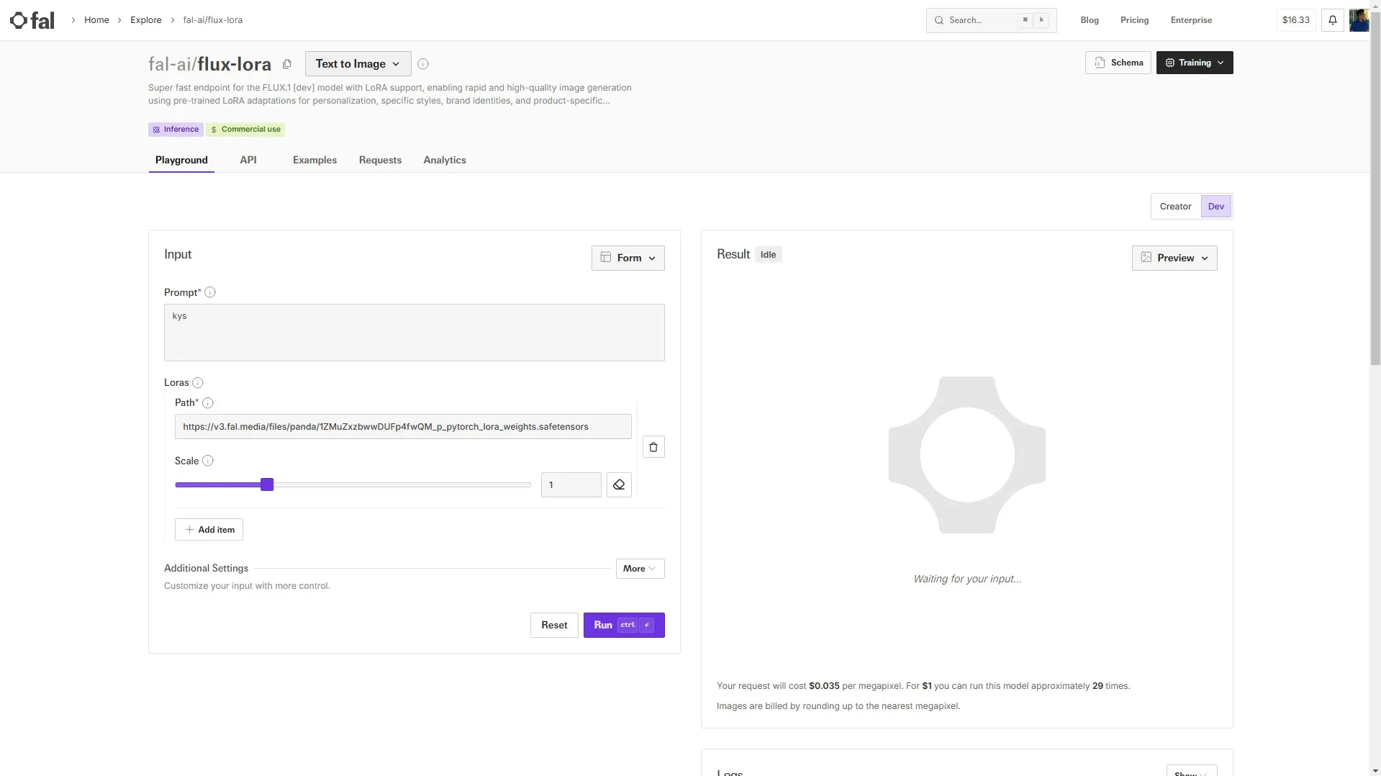Open the Form view dropdown
The width and height of the screenshot is (1381, 776).
pos(628,258)
